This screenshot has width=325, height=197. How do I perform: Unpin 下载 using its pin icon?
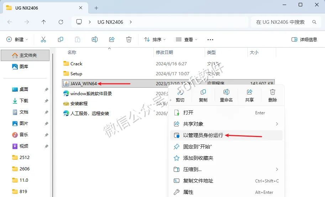(46, 101)
